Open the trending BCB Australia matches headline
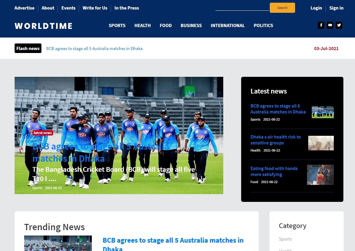Screen dimensions: 355x251 173,240
